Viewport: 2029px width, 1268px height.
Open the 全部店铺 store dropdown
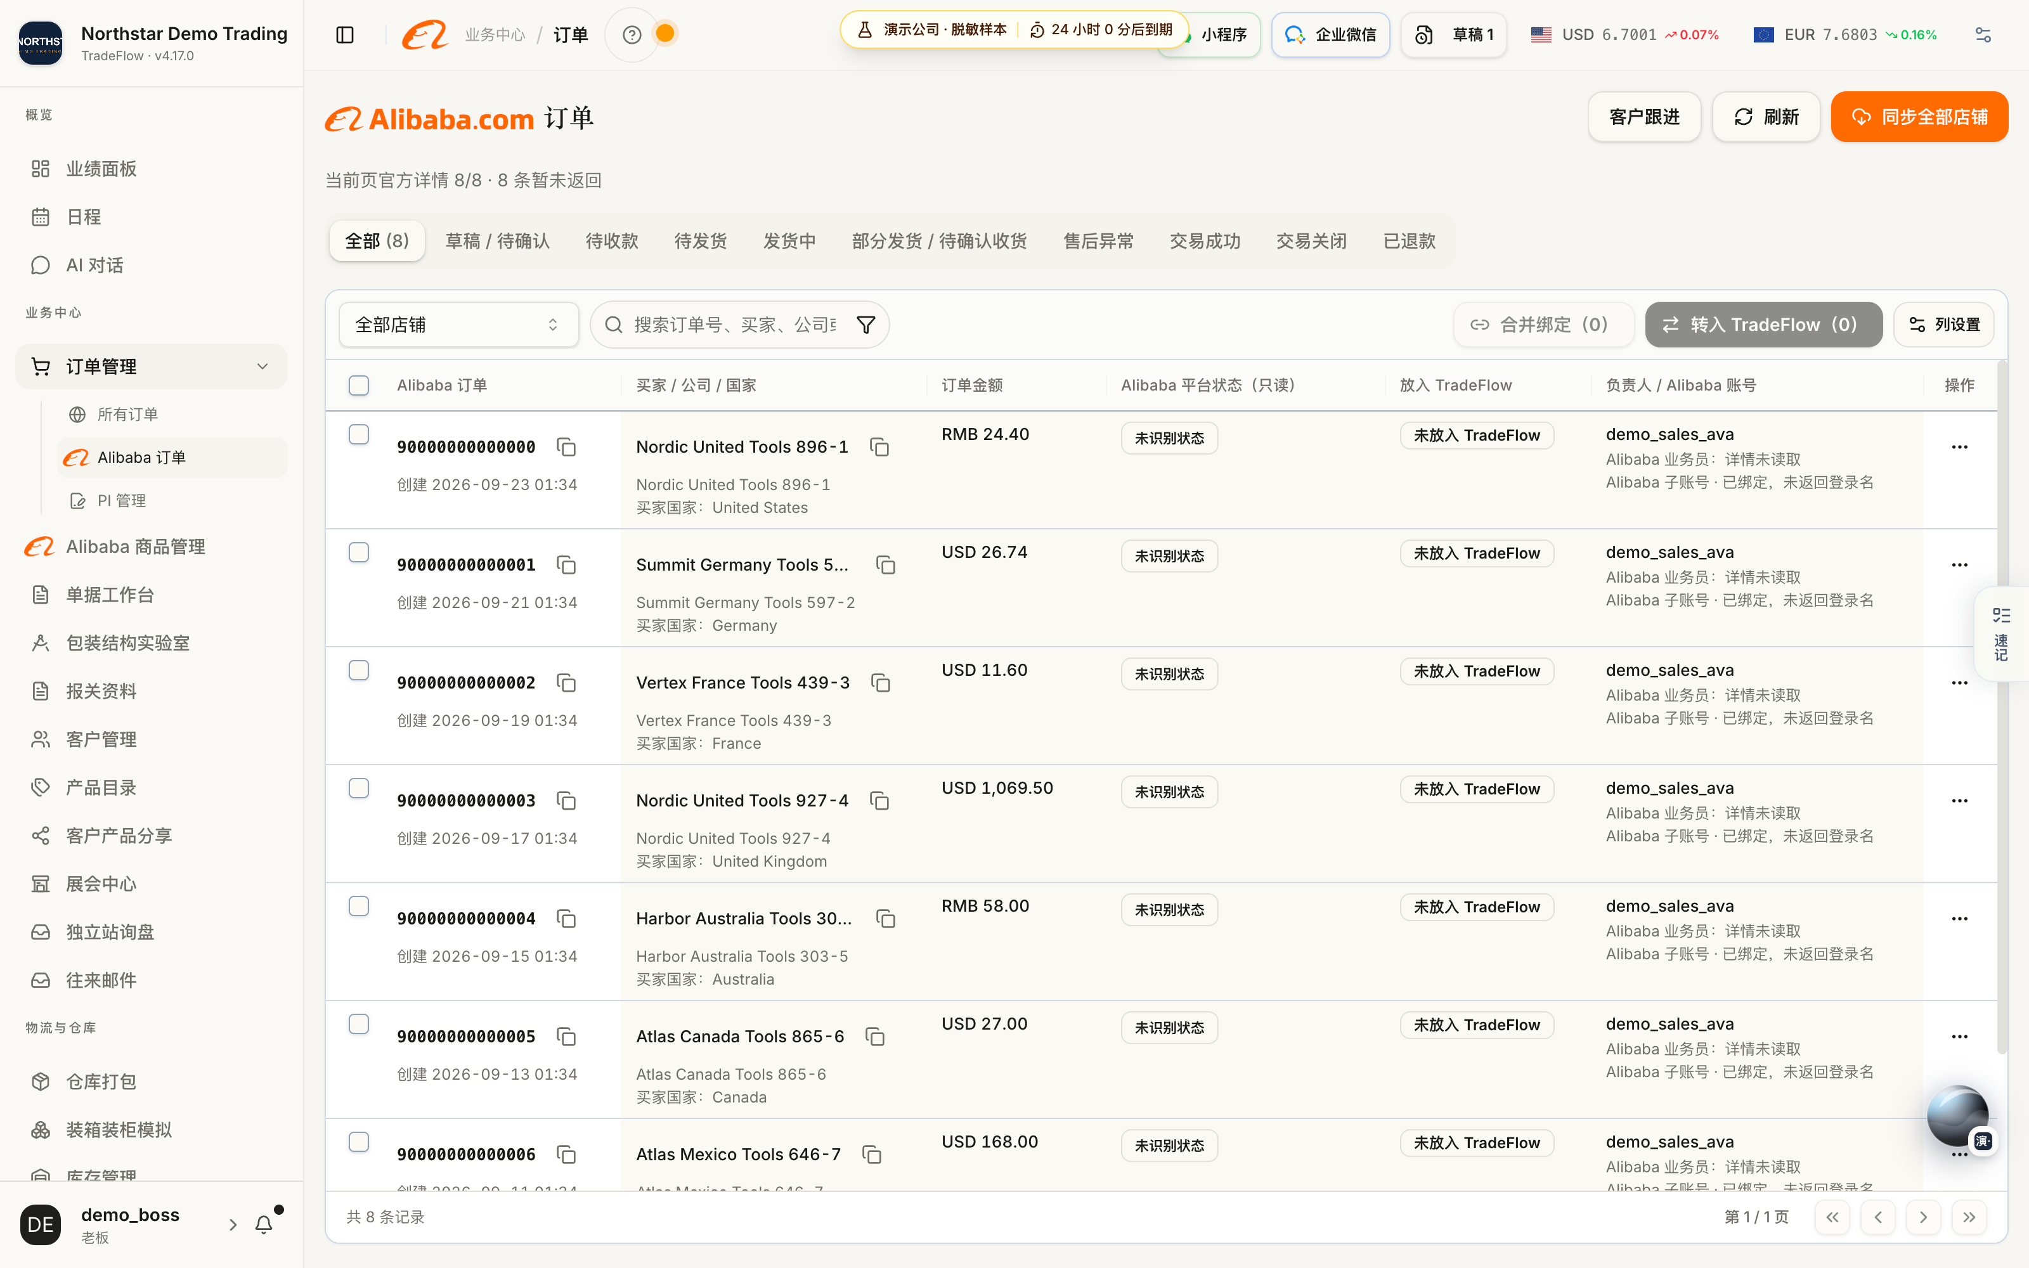[x=458, y=325]
